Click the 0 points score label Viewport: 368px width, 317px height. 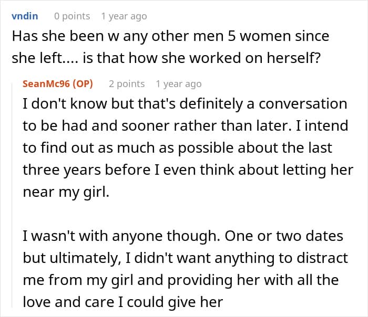[x=72, y=16]
